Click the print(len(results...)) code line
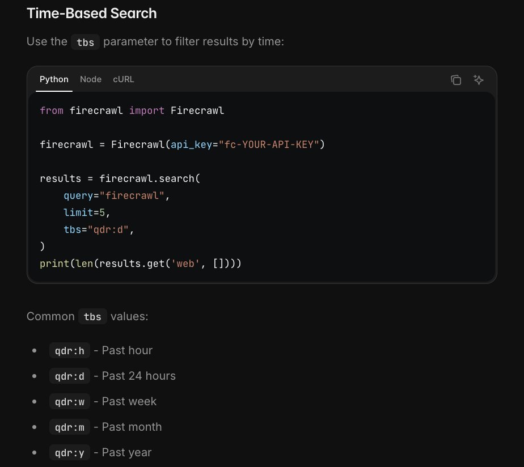Viewport: 524px width, 467px height. [141, 264]
